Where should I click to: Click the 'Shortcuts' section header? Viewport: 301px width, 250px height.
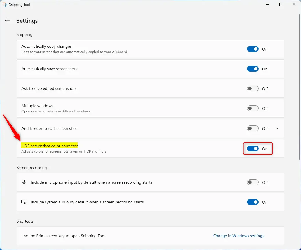25,221
